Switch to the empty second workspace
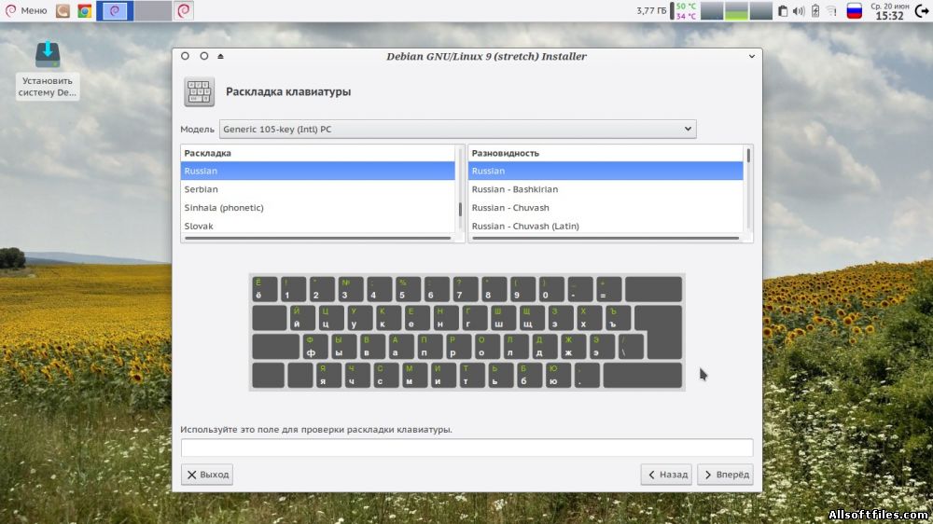This screenshot has width=933, height=524. pyautogui.click(x=152, y=10)
